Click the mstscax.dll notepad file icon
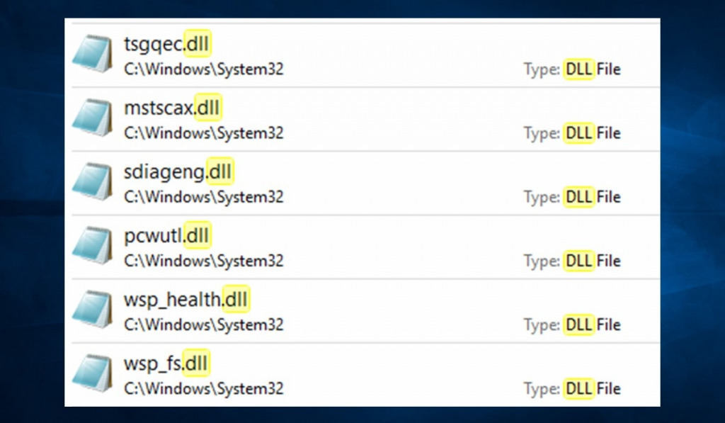725x423 pixels. pos(96,117)
